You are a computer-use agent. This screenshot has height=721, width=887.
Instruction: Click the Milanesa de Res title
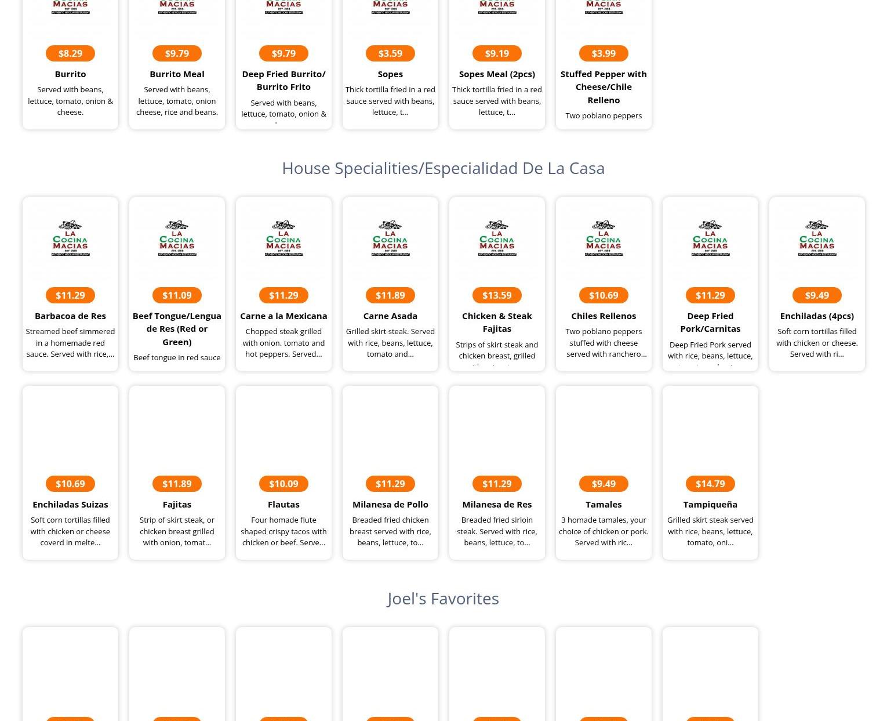coord(497,505)
